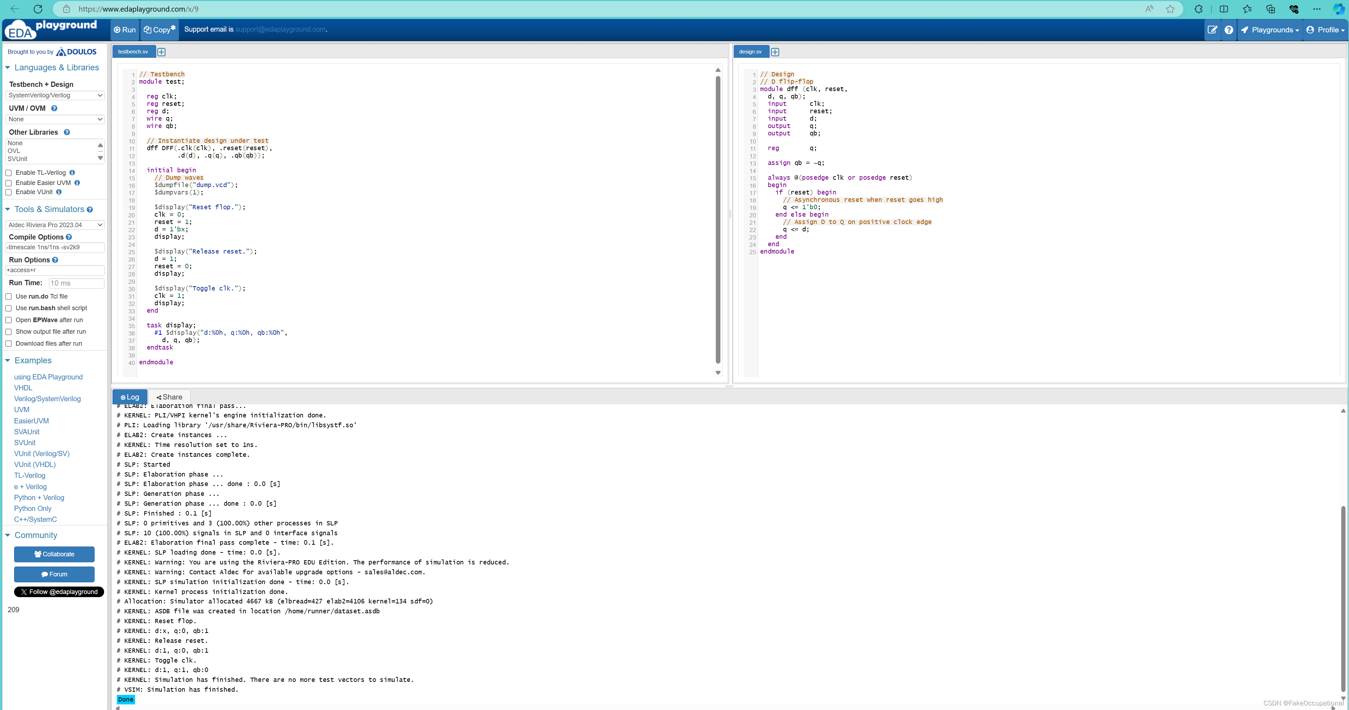
Task: Open the SystemVerilog/Verilog language dropdown
Action: [55, 95]
